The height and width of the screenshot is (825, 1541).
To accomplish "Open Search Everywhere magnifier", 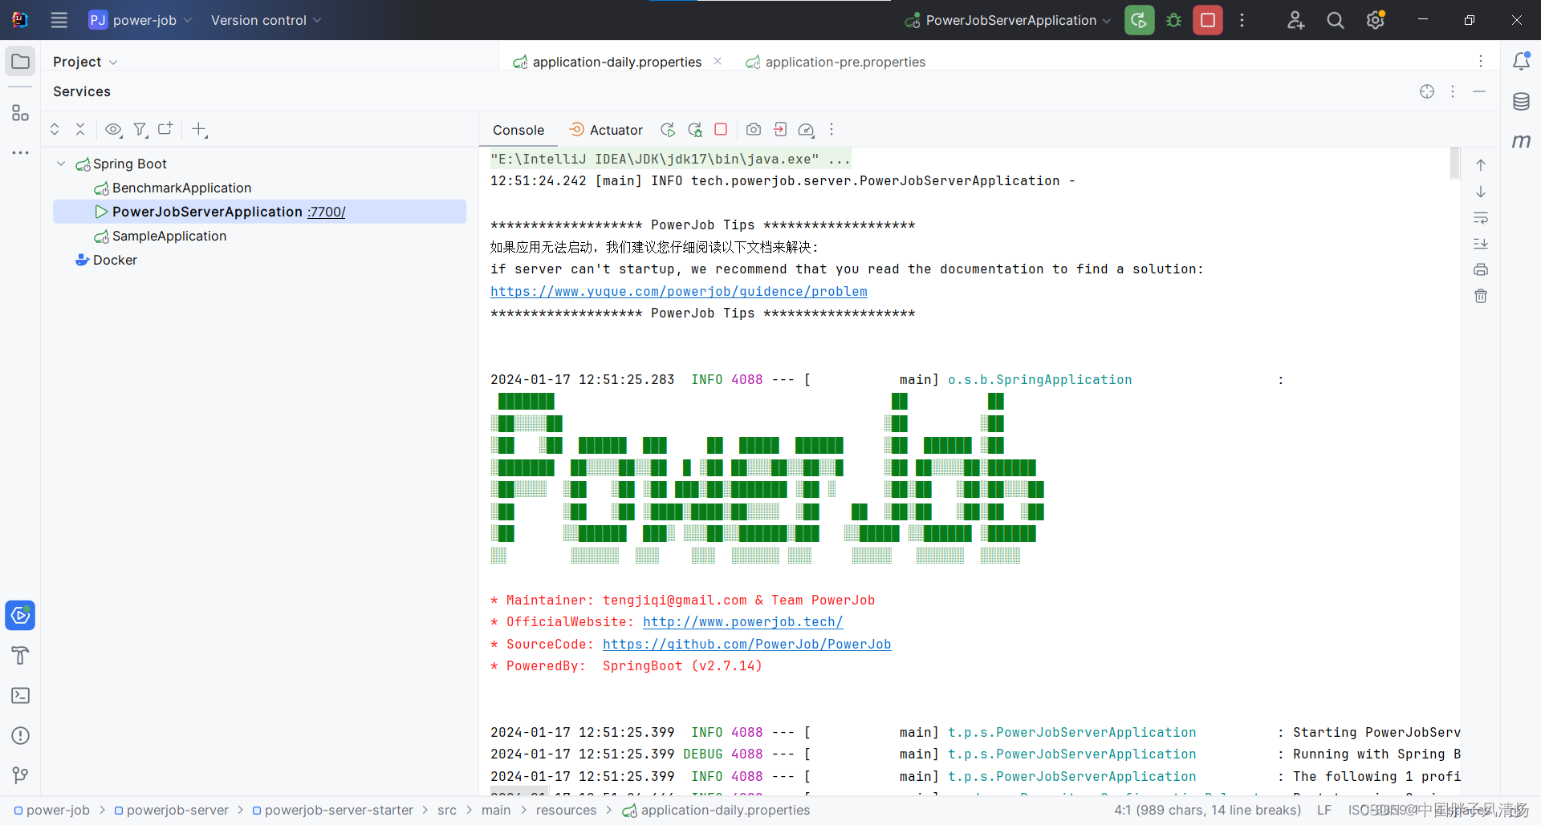I will click(1335, 20).
